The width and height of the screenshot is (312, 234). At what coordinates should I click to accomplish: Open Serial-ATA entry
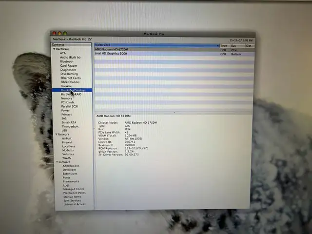click(x=69, y=122)
